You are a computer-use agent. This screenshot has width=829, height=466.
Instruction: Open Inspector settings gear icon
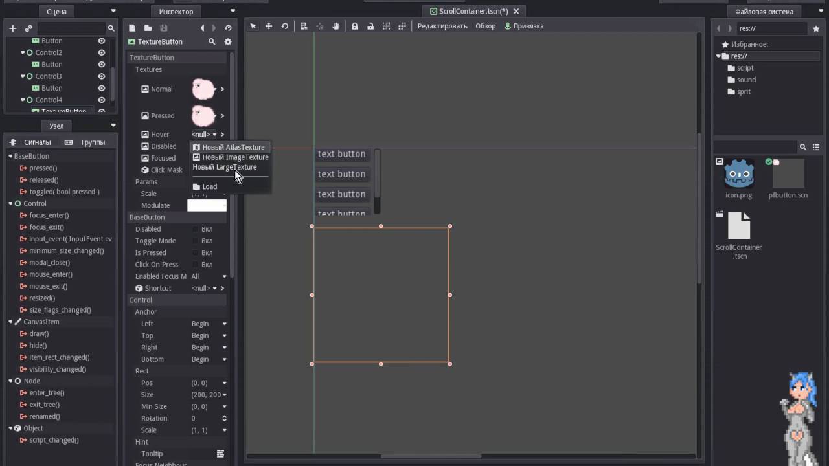(227, 41)
